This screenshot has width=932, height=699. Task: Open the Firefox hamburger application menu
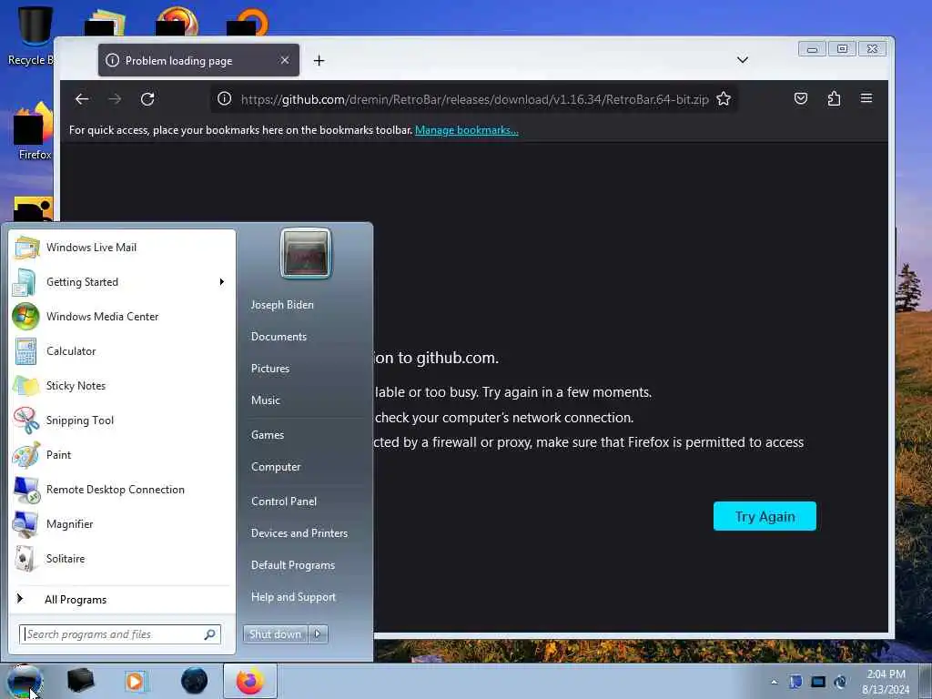pyautogui.click(x=866, y=98)
